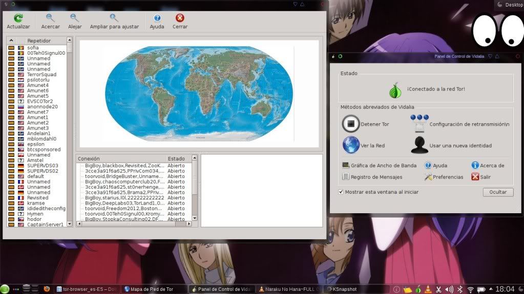Expand the BigBoy,blackbox,Revisited connection row

click(x=82, y=166)
